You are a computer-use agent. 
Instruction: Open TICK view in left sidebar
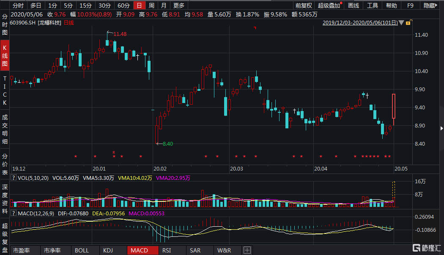pyautogui.click(x=5, y=90)
